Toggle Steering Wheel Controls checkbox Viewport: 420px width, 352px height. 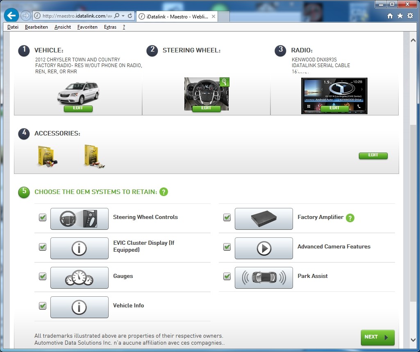click(43, 217)
